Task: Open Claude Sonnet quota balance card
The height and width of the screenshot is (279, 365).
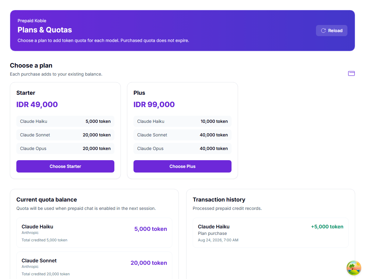Action: tap(94, 265)
